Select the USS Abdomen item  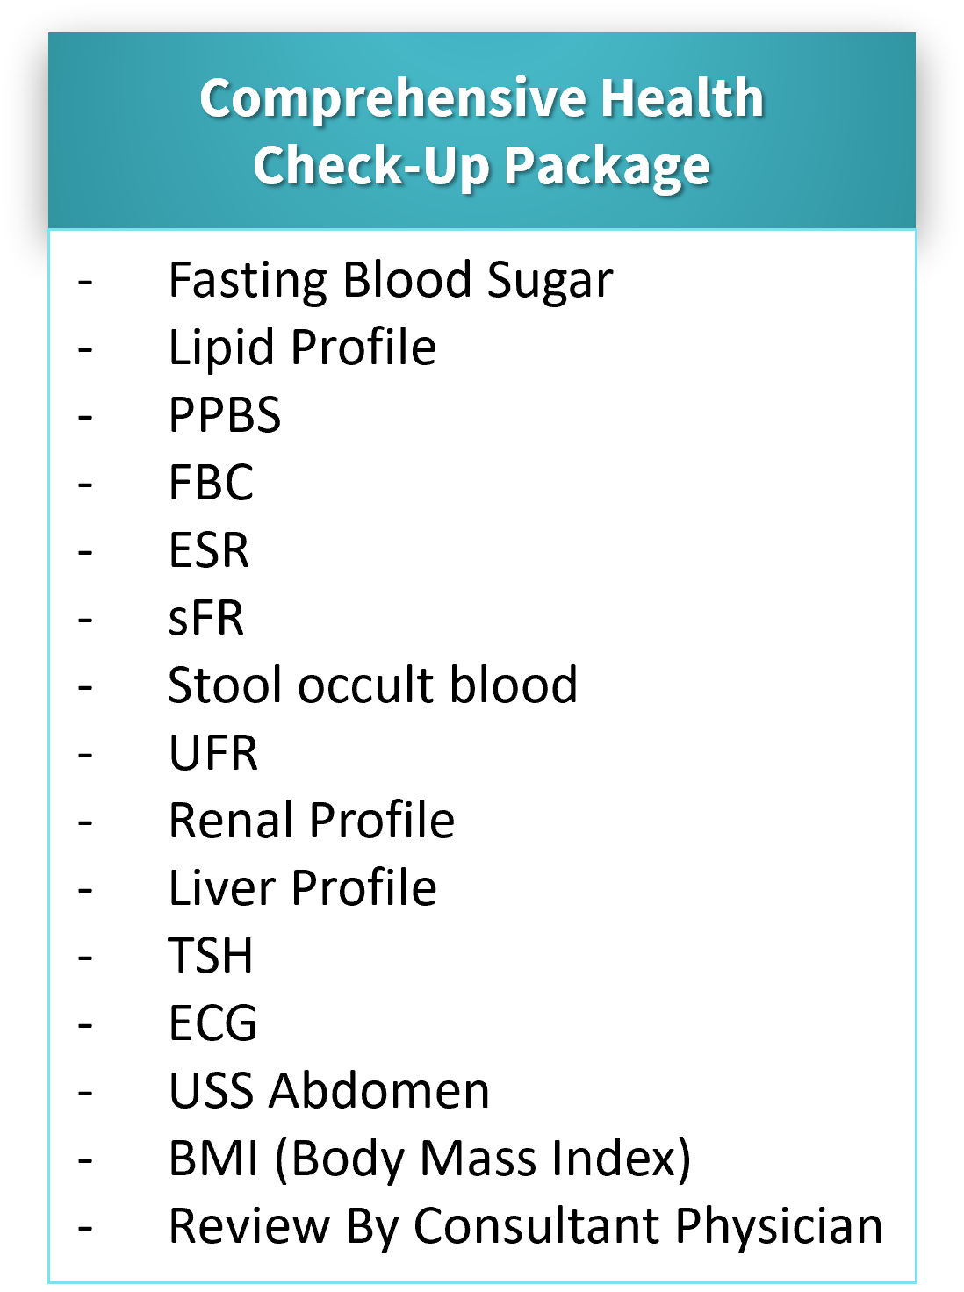329,1091
